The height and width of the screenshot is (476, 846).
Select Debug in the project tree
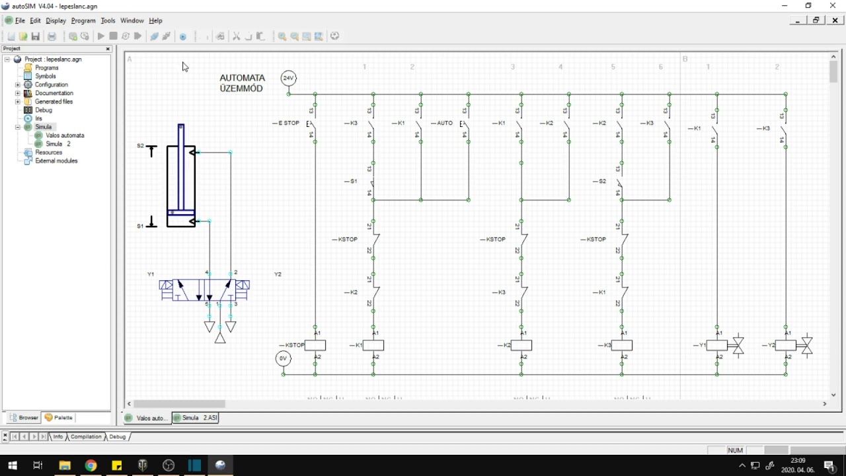point(43,110)
